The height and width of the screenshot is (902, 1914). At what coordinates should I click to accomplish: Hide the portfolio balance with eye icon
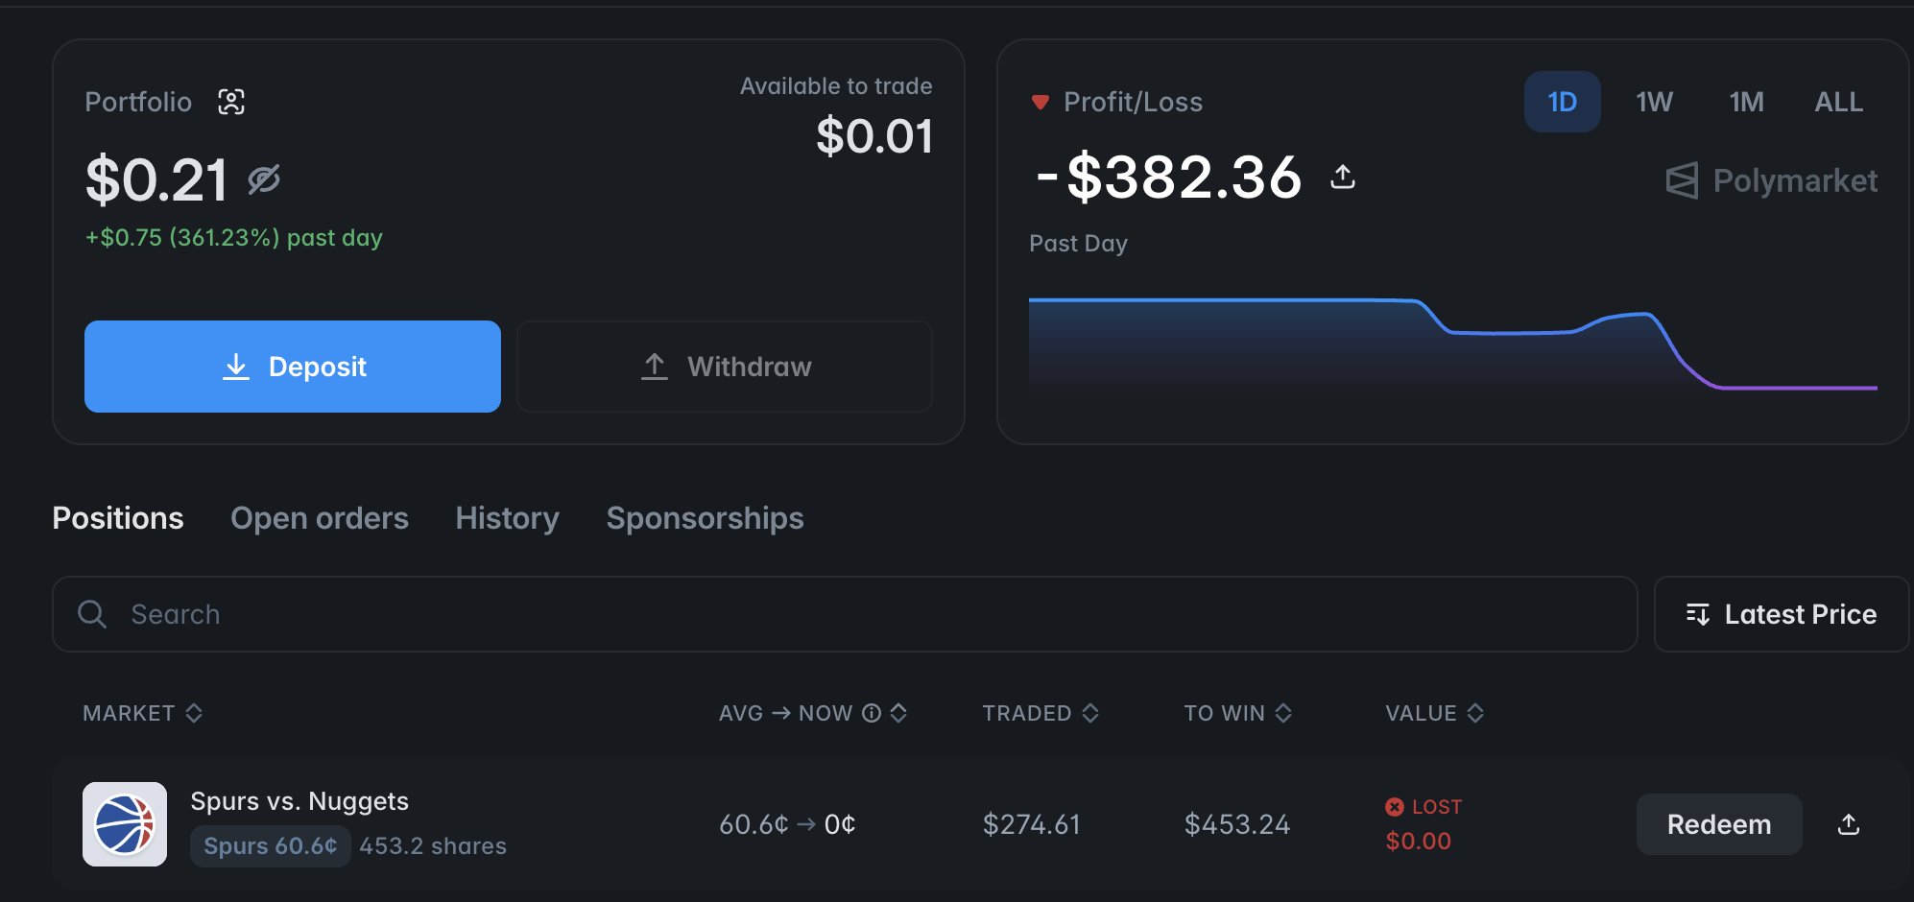(264, 179)
